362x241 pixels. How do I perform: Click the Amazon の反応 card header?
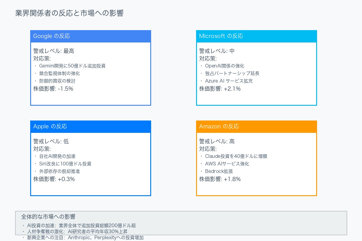click(x=256, y=127)
